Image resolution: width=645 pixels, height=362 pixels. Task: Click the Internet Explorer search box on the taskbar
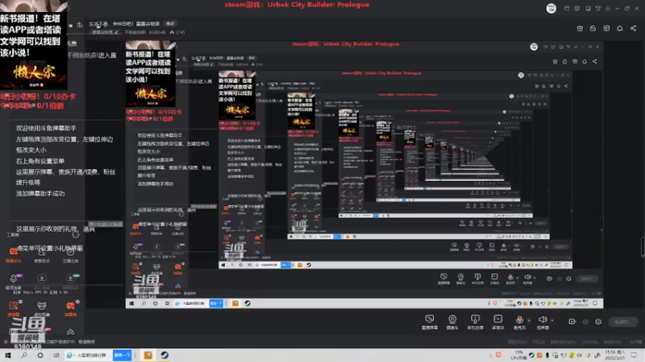click(x=89, y=355)
